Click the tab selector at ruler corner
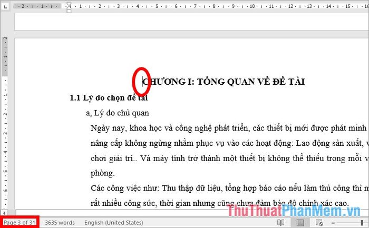369x228 pixels. coord(5,6)
